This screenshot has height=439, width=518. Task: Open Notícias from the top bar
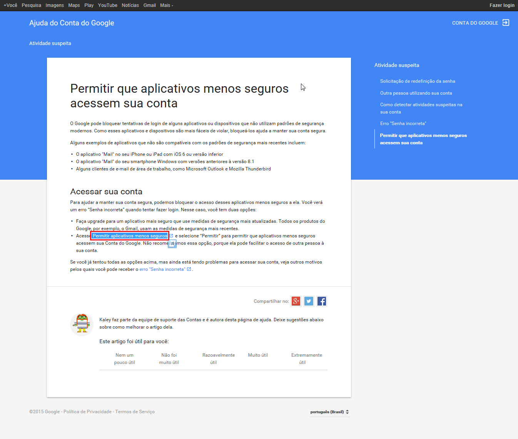point(130,5)
